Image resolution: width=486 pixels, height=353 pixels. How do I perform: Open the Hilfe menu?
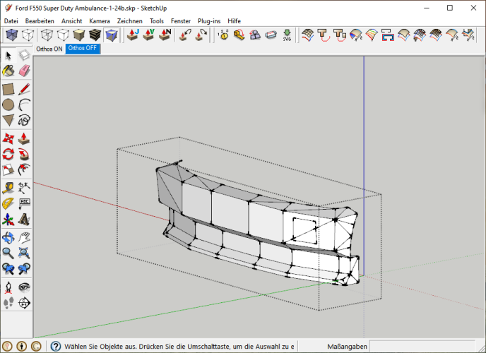tap(235, 21)
